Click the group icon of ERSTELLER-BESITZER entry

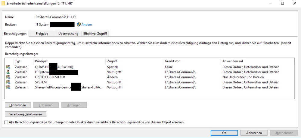tap(8, 77)
